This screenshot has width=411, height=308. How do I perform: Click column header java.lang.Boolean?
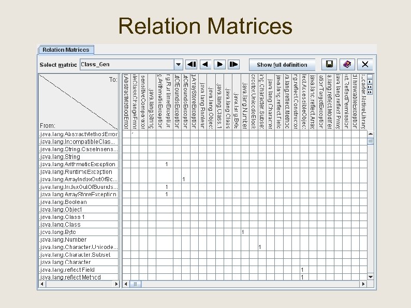(x=202, y=101)
